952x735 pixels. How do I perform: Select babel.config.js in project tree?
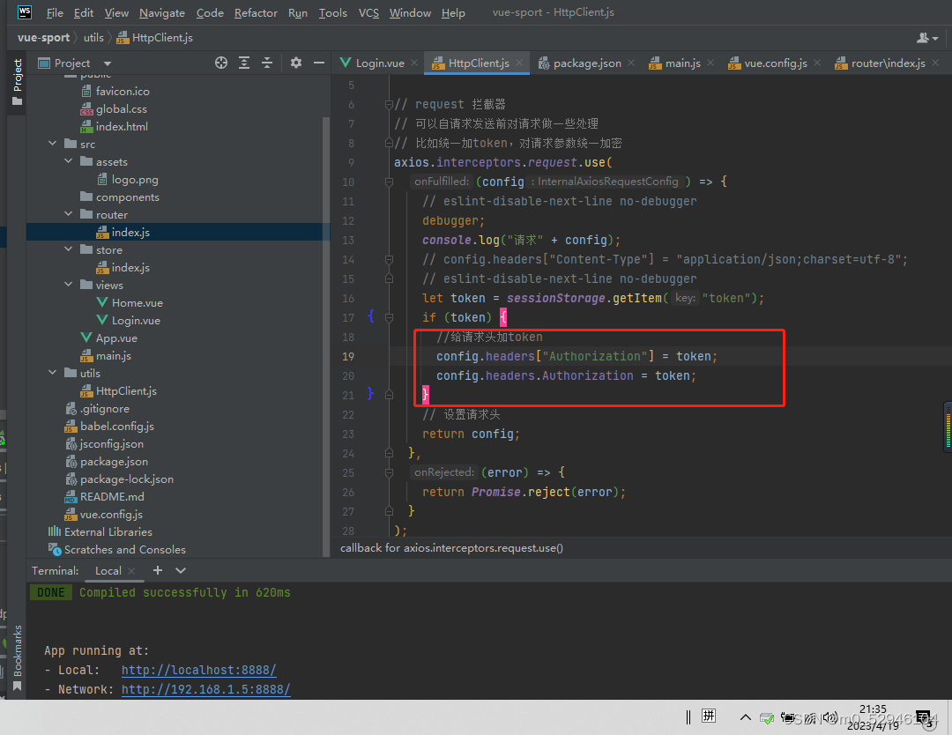coord(110,426)
